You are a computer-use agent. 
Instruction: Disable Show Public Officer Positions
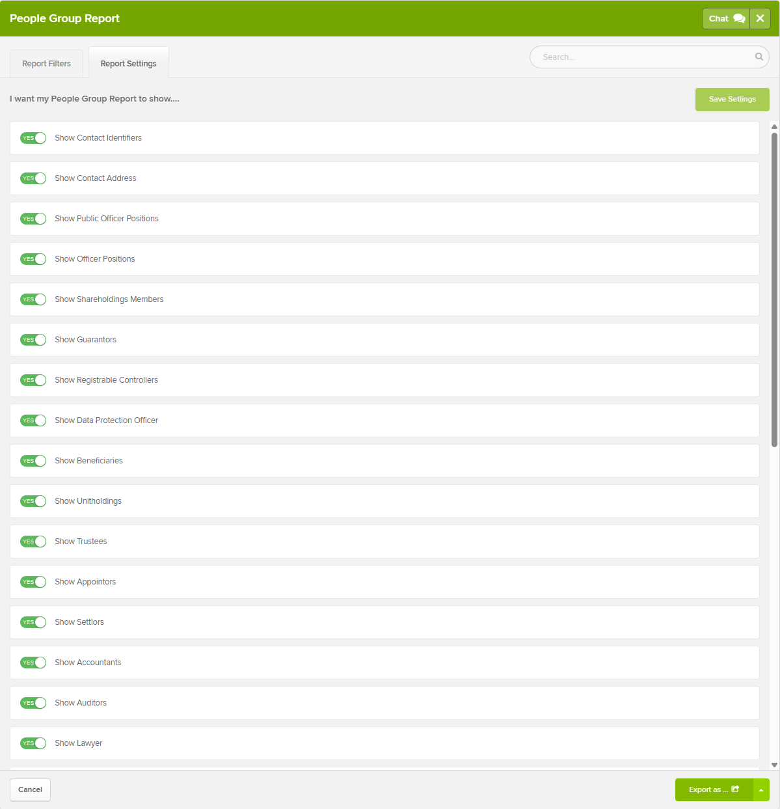[33, 219]
